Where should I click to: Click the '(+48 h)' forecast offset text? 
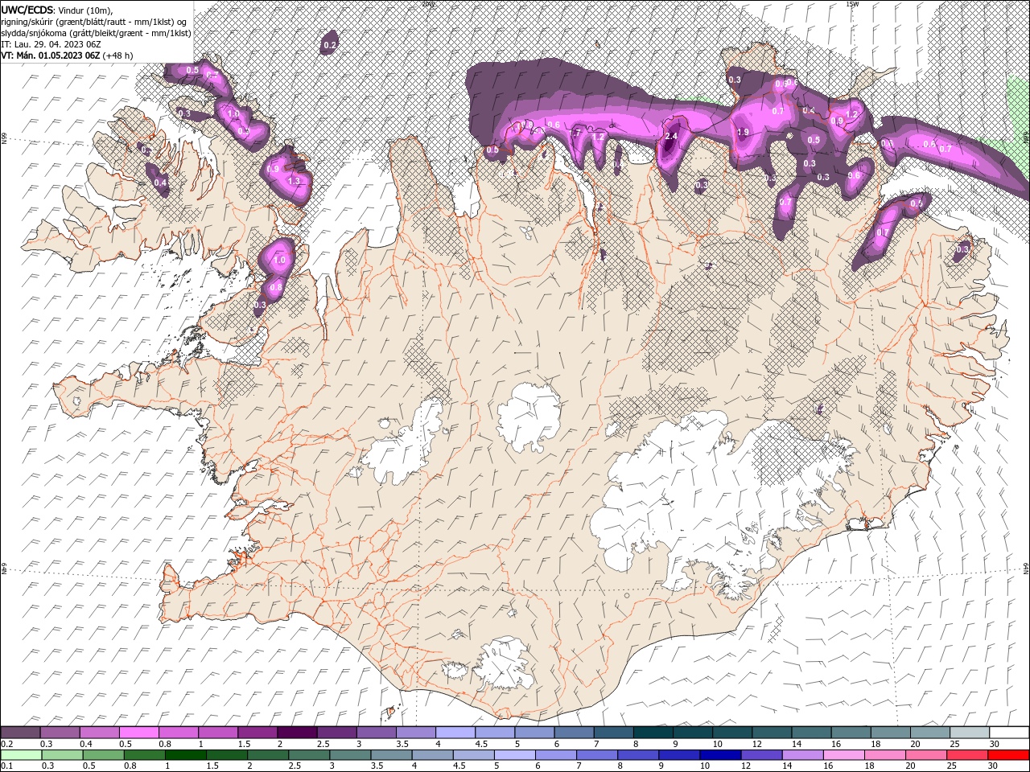tap(117, 55)
